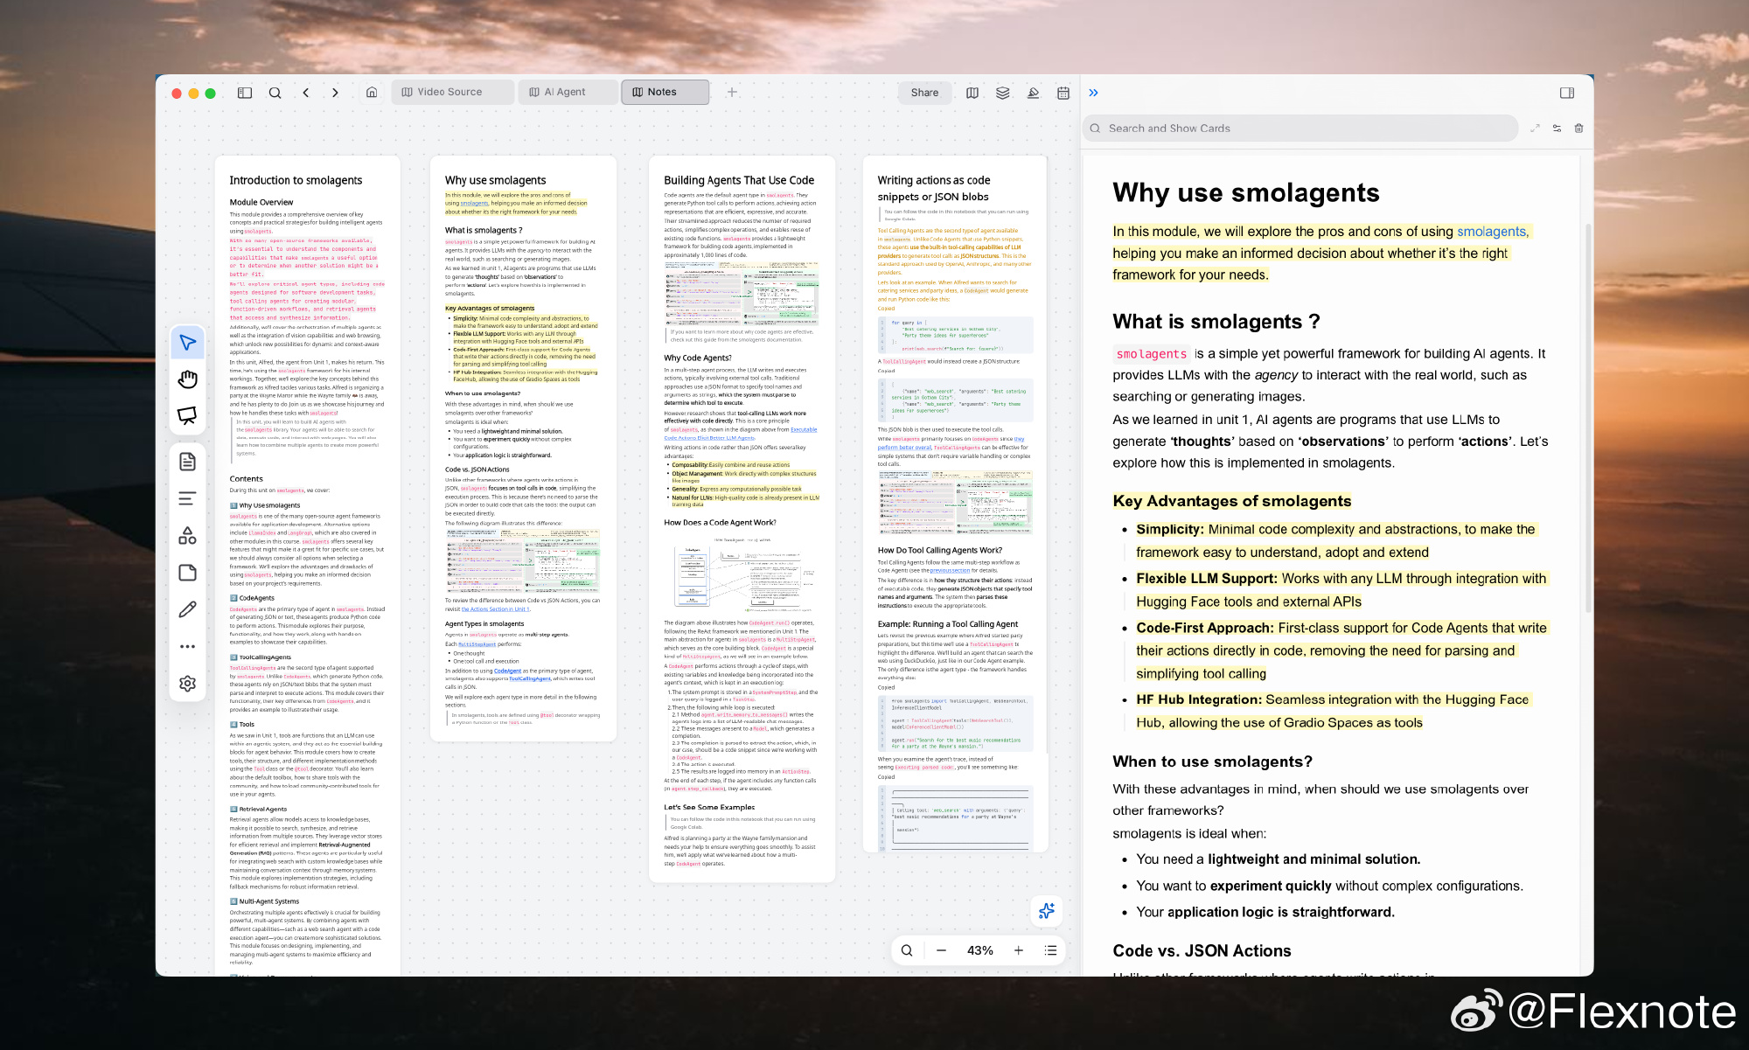This screenshot has width=1749, height=1050.
Task: Go back with the left chevron
Action: (x=306, y=93)
